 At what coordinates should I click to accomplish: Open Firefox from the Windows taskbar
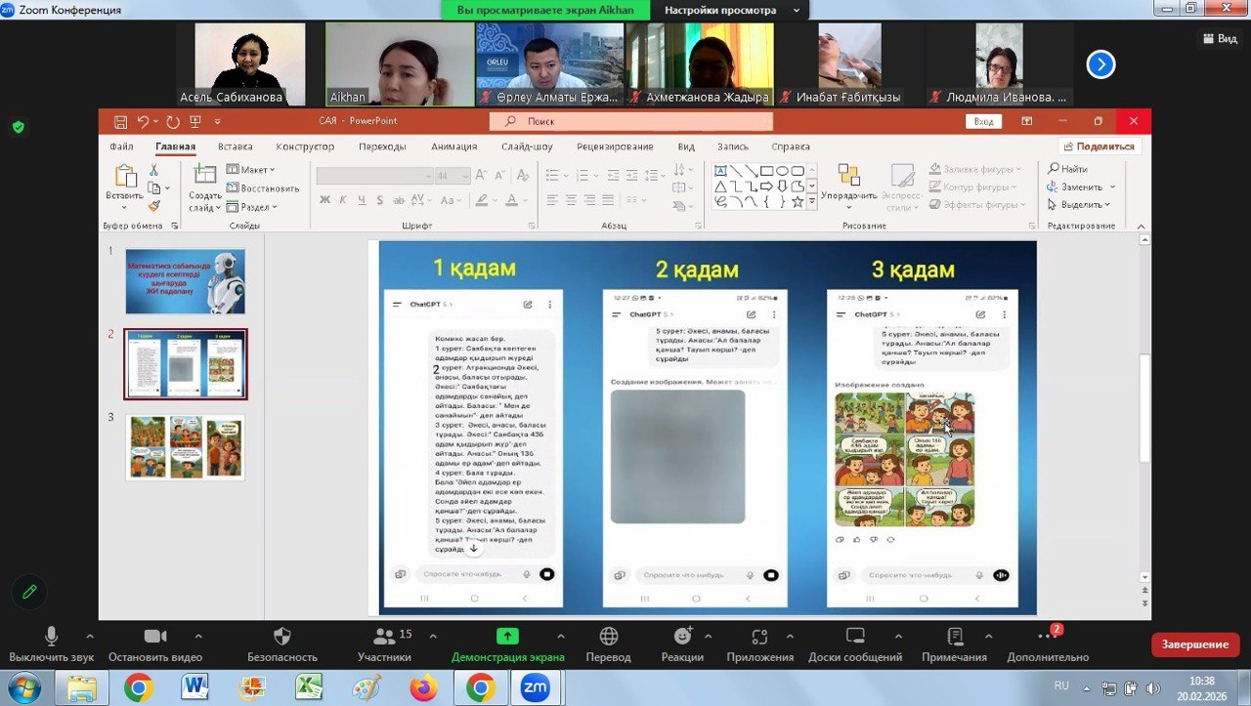[x=423, y=687]
